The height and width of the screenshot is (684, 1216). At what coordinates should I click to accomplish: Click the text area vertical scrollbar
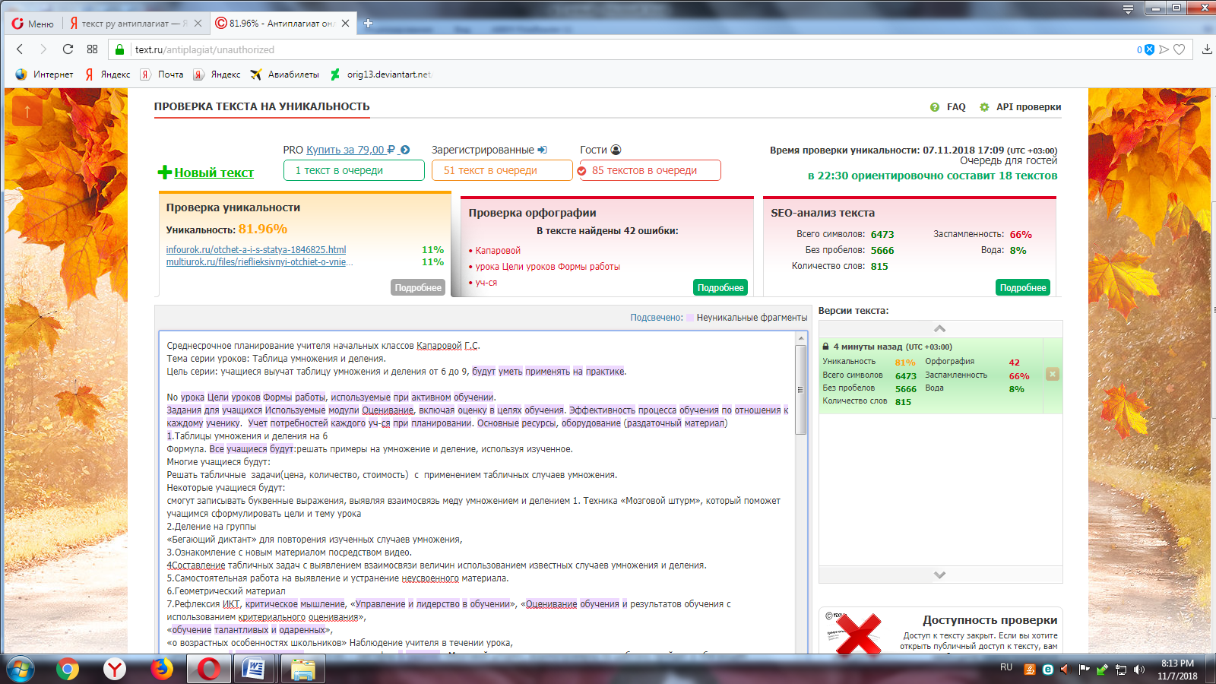coord(801,389)
